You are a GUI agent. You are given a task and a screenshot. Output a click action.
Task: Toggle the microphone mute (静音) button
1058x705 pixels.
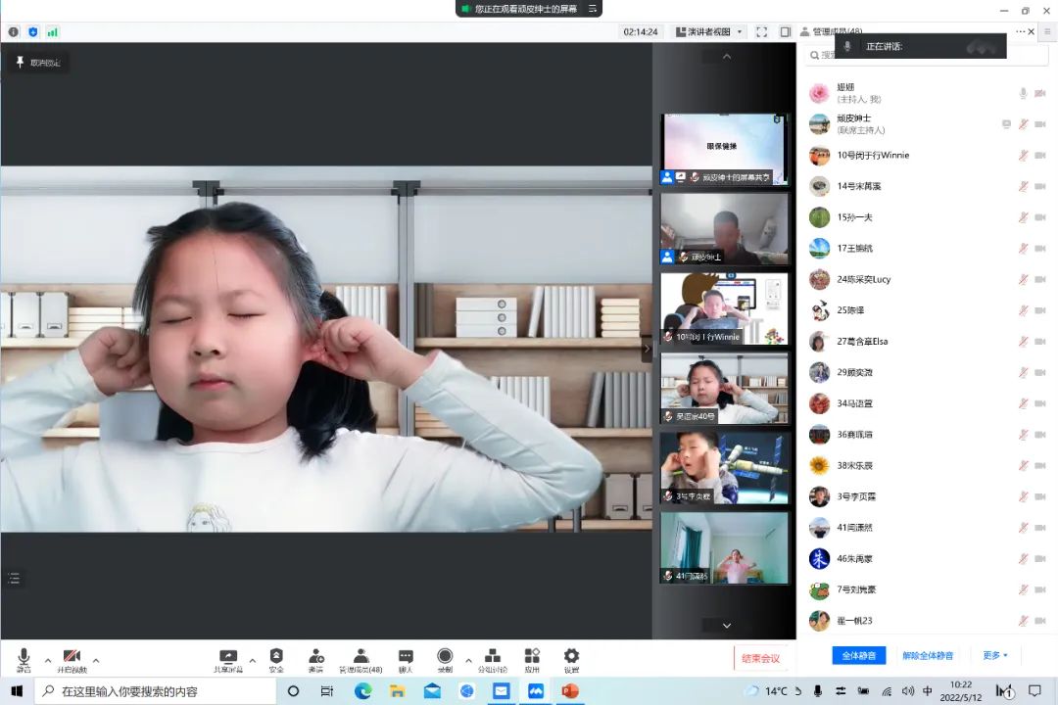coord(24,660)
